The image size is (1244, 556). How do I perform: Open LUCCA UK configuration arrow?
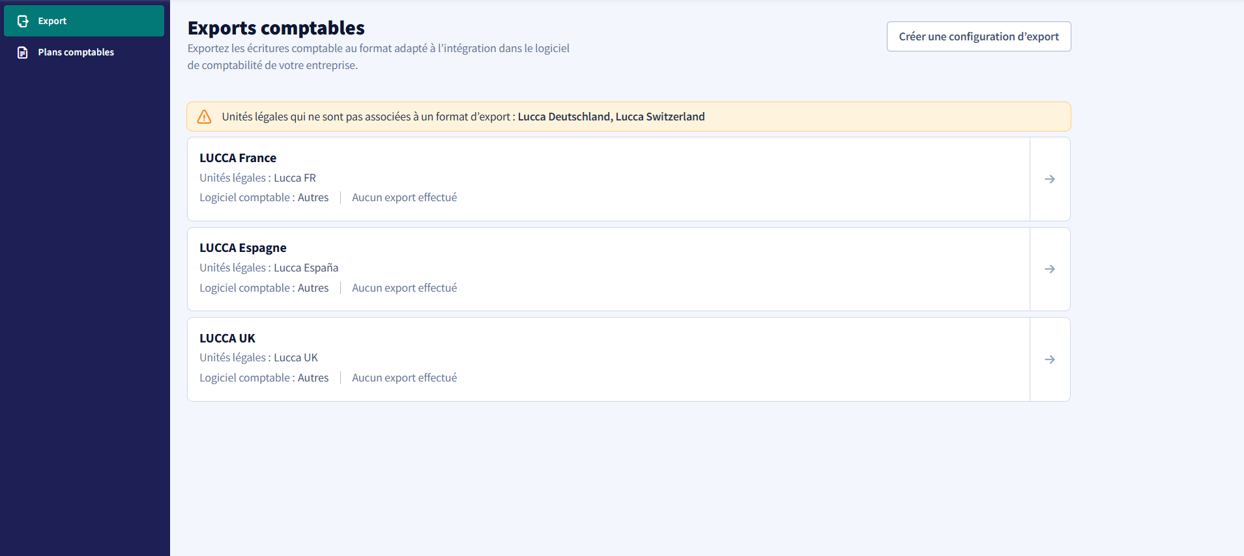pos(1050,359)
